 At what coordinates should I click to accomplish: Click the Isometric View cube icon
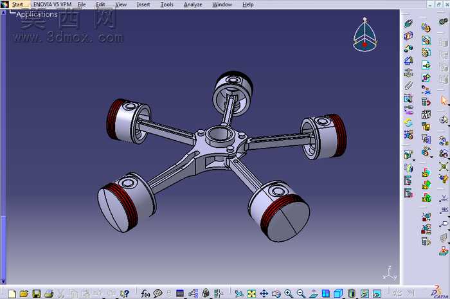(x=338, y=293)
